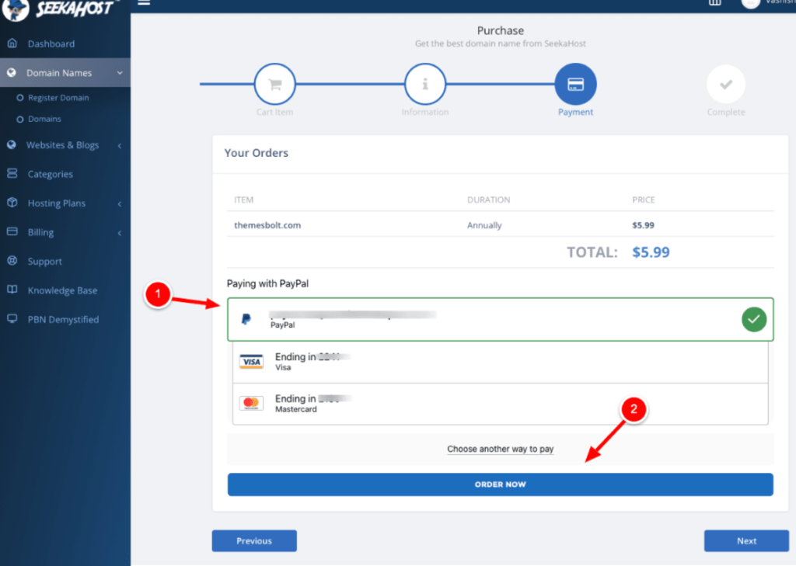Screen dimensions: 796x566
Task: Click Choose another way to pay
Action: 500,449
